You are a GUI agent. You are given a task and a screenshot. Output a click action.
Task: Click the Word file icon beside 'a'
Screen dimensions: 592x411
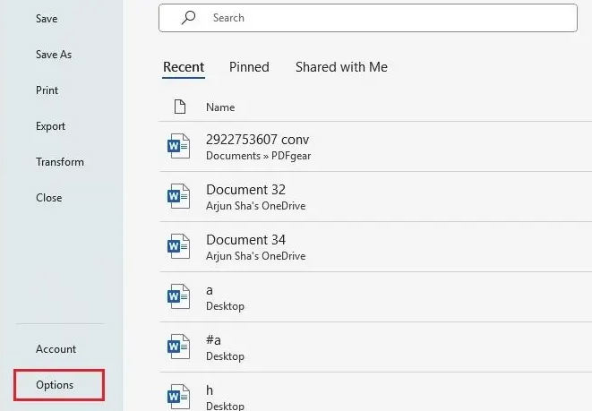[x=179, y=296]
